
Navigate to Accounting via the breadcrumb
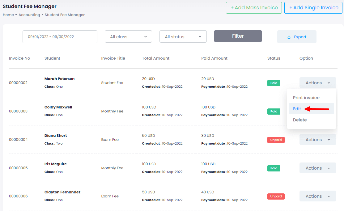29,15
